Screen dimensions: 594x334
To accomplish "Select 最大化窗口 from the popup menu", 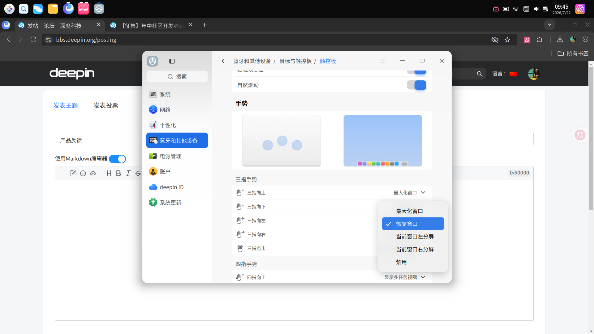I will 413,211.
